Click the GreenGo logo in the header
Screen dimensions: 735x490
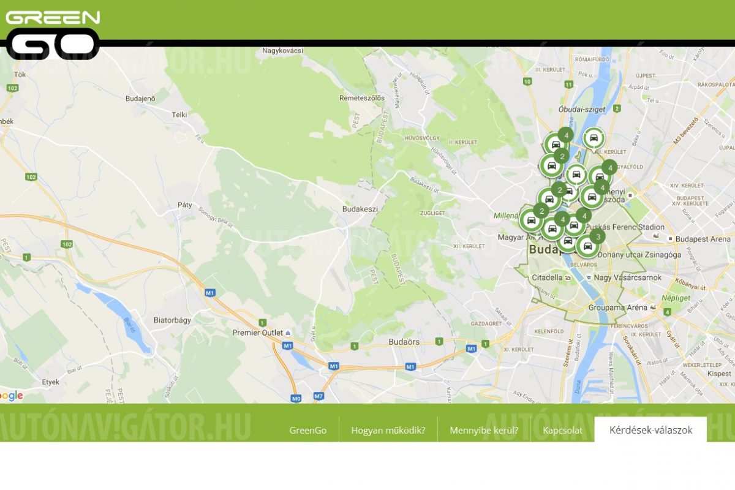point(52,34)
